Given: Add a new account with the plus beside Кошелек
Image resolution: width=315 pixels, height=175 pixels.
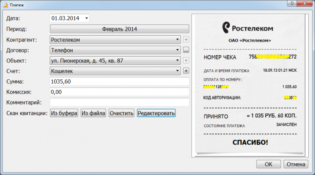Looking at the screenshot, I should tap(186, 71).
